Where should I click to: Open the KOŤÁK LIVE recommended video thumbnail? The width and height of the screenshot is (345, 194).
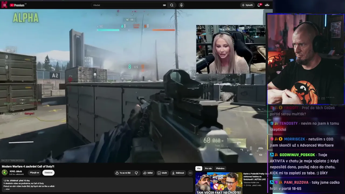tap(219, 183)
